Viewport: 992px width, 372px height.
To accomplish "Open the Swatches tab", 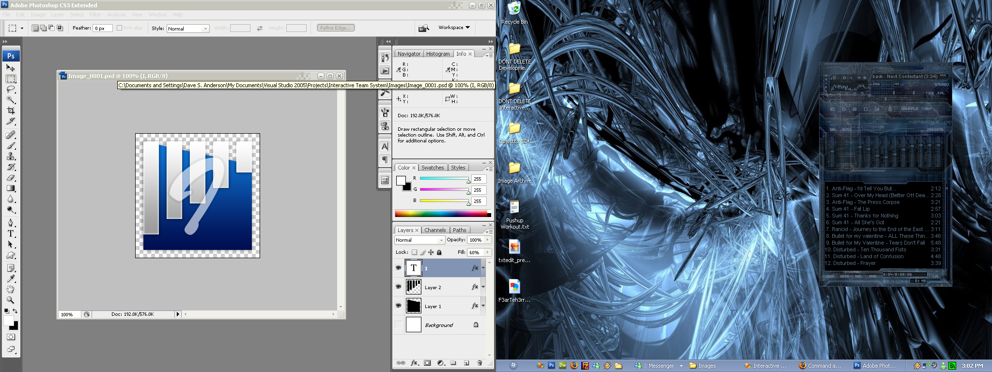I will pos(433,168).
